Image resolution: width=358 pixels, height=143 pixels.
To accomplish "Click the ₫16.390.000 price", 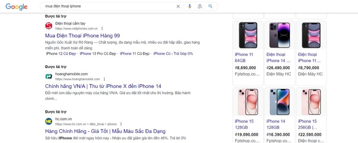I will [278, 135].
